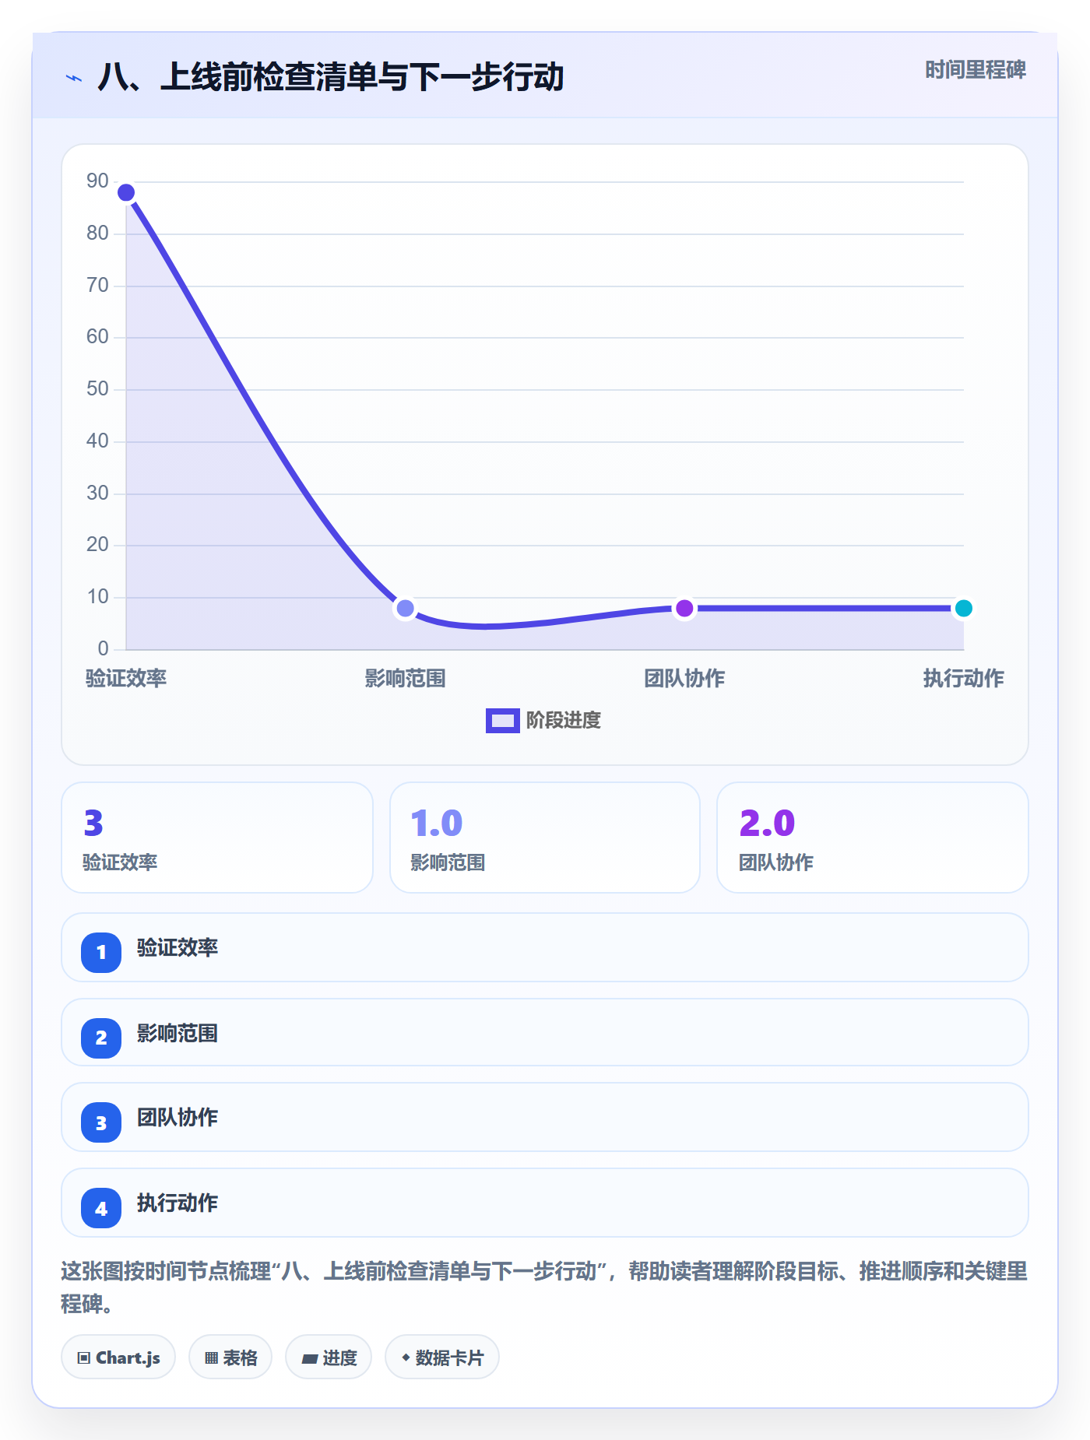
Task: Click the 团队协作 x-axis label
Action: 684,678
